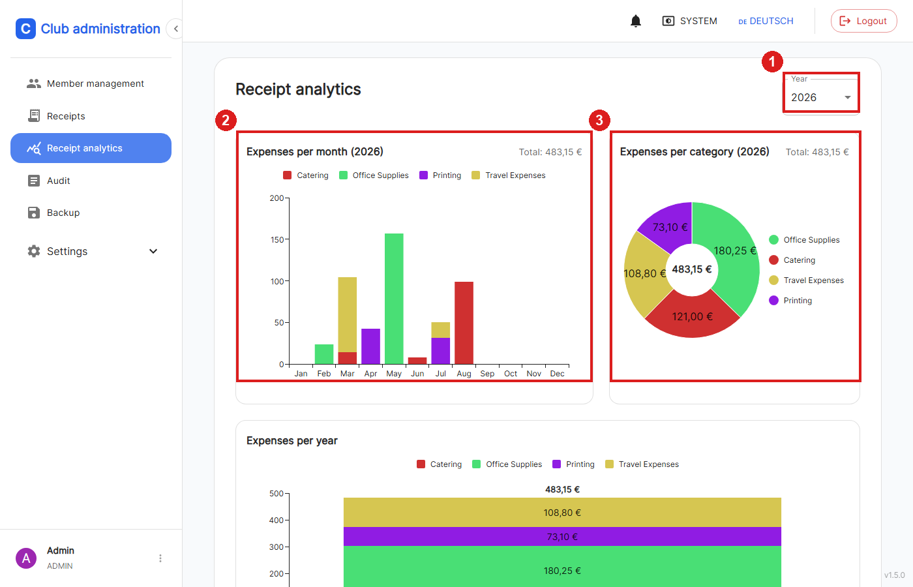Toggle Printing in pie chart legend

pyautogui.click(x=790, y=301)
